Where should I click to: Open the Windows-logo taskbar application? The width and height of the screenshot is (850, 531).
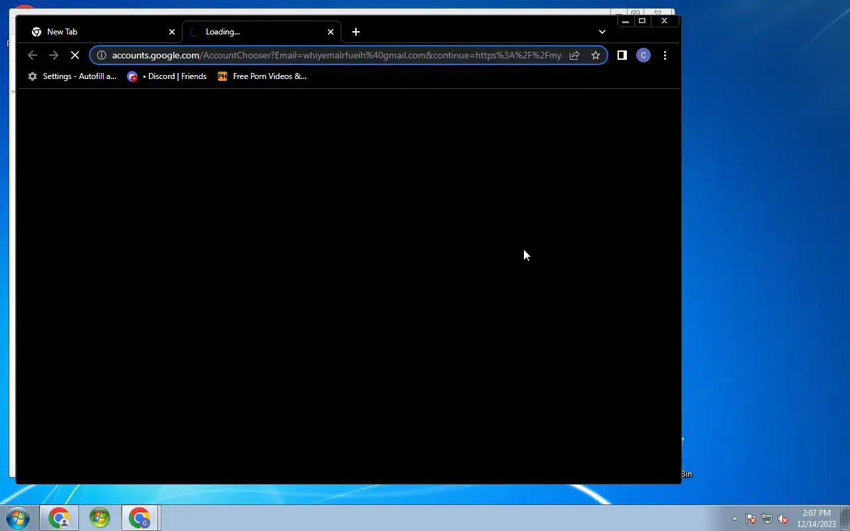[100, 518]
